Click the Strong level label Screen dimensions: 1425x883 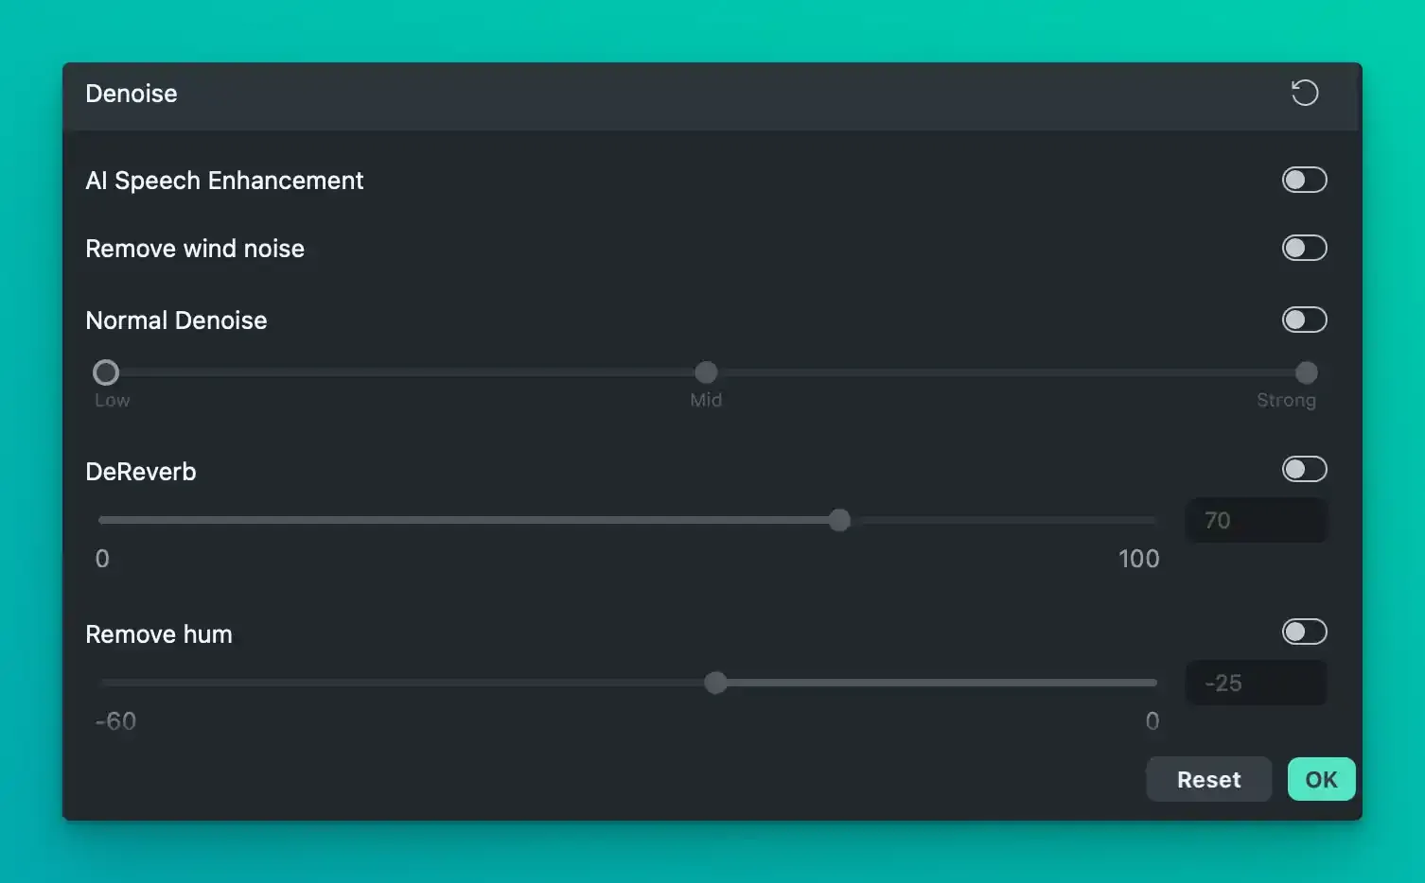(x=1286, y=401)
